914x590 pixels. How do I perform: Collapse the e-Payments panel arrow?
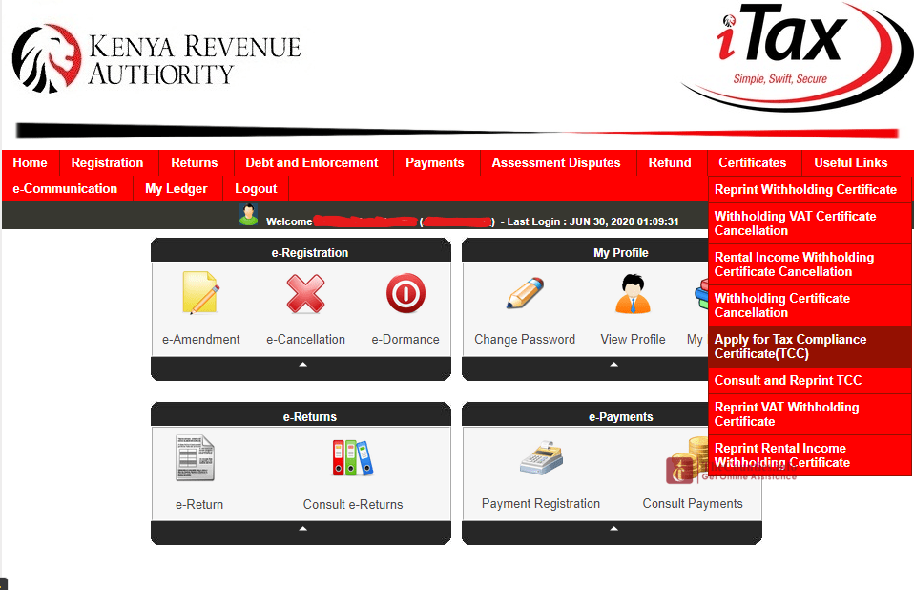(613, 528)
